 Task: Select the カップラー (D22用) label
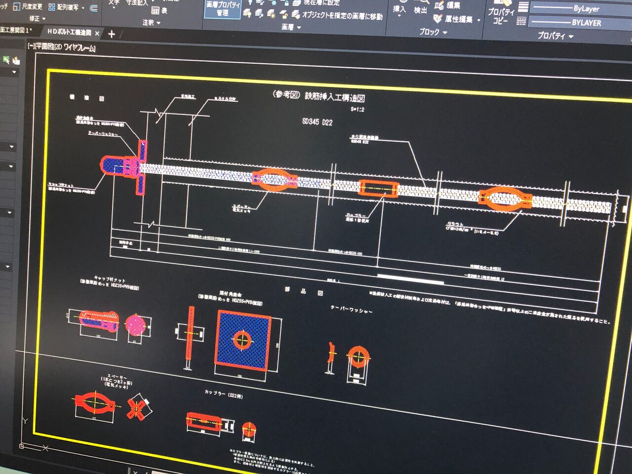point(224,394)
